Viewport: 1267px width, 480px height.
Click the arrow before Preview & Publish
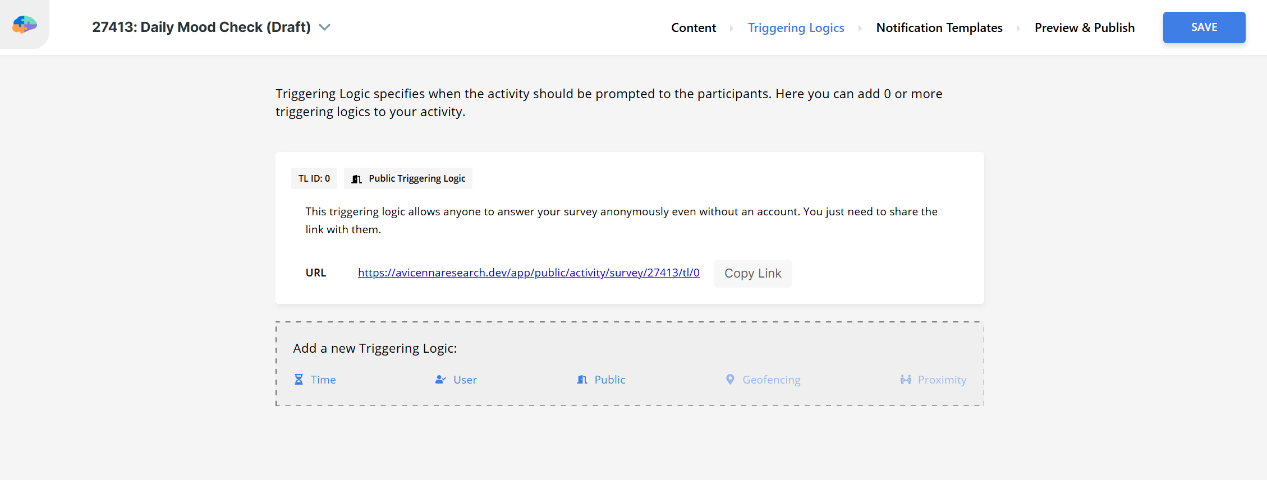(x=1018, y=28)
